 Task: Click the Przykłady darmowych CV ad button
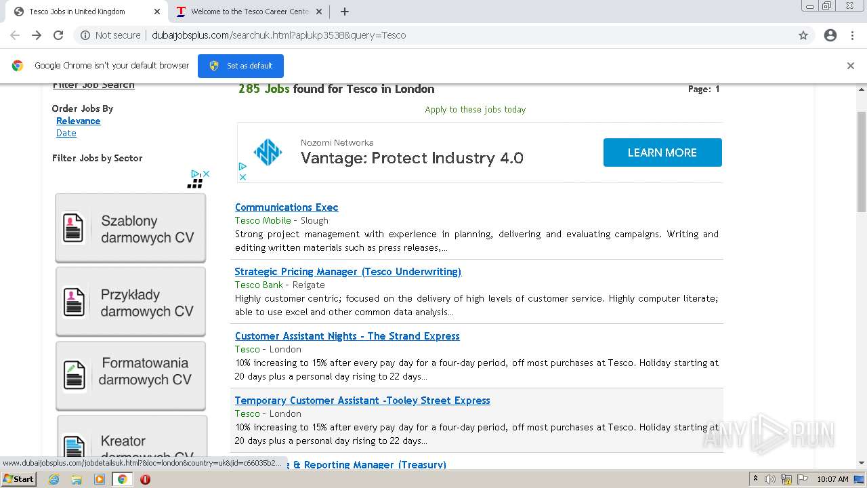(131, 302)
